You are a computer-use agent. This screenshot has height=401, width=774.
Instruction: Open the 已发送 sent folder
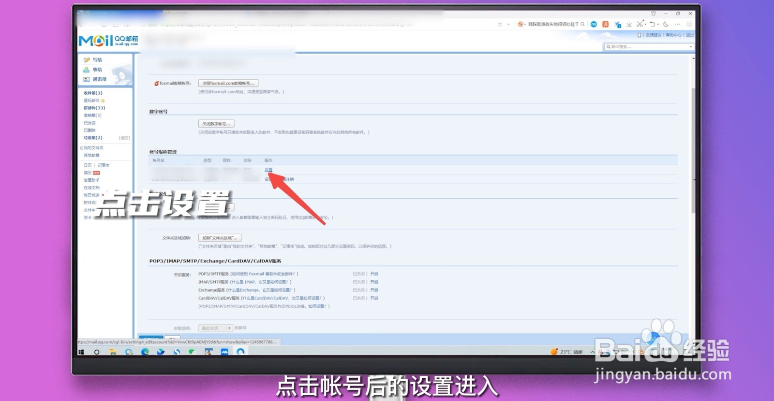click(x=89, y=123)
